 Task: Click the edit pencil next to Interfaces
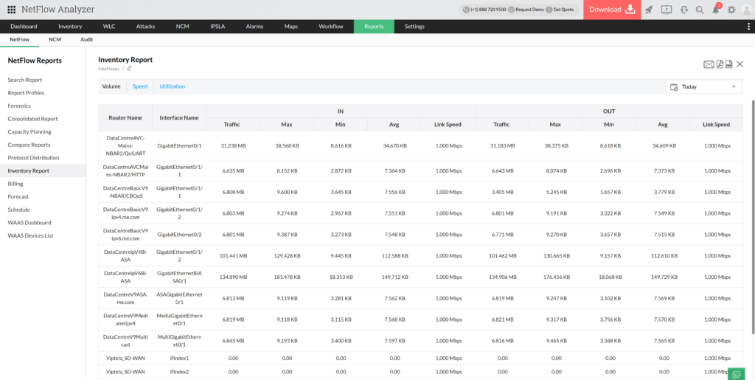(129, 69)
